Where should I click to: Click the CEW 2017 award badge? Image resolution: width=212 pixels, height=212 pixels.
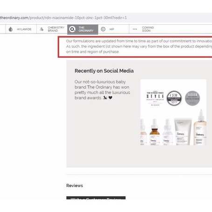click(x=174, y=98)
